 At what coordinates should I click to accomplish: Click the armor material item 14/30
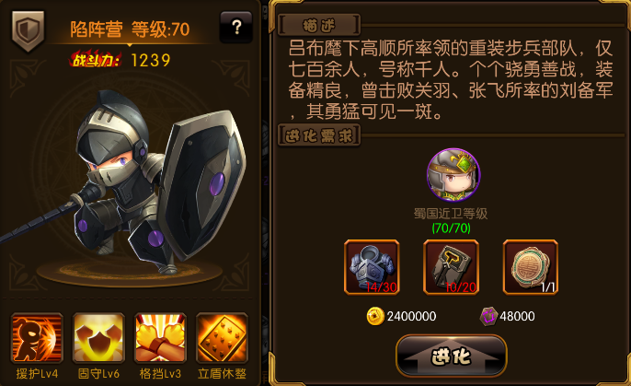[x=372, y=267]
